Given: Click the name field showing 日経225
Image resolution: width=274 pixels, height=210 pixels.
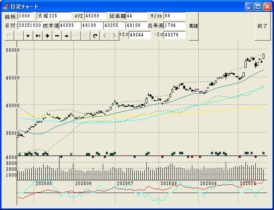Looking at the screenshot, I should point(54,16).
